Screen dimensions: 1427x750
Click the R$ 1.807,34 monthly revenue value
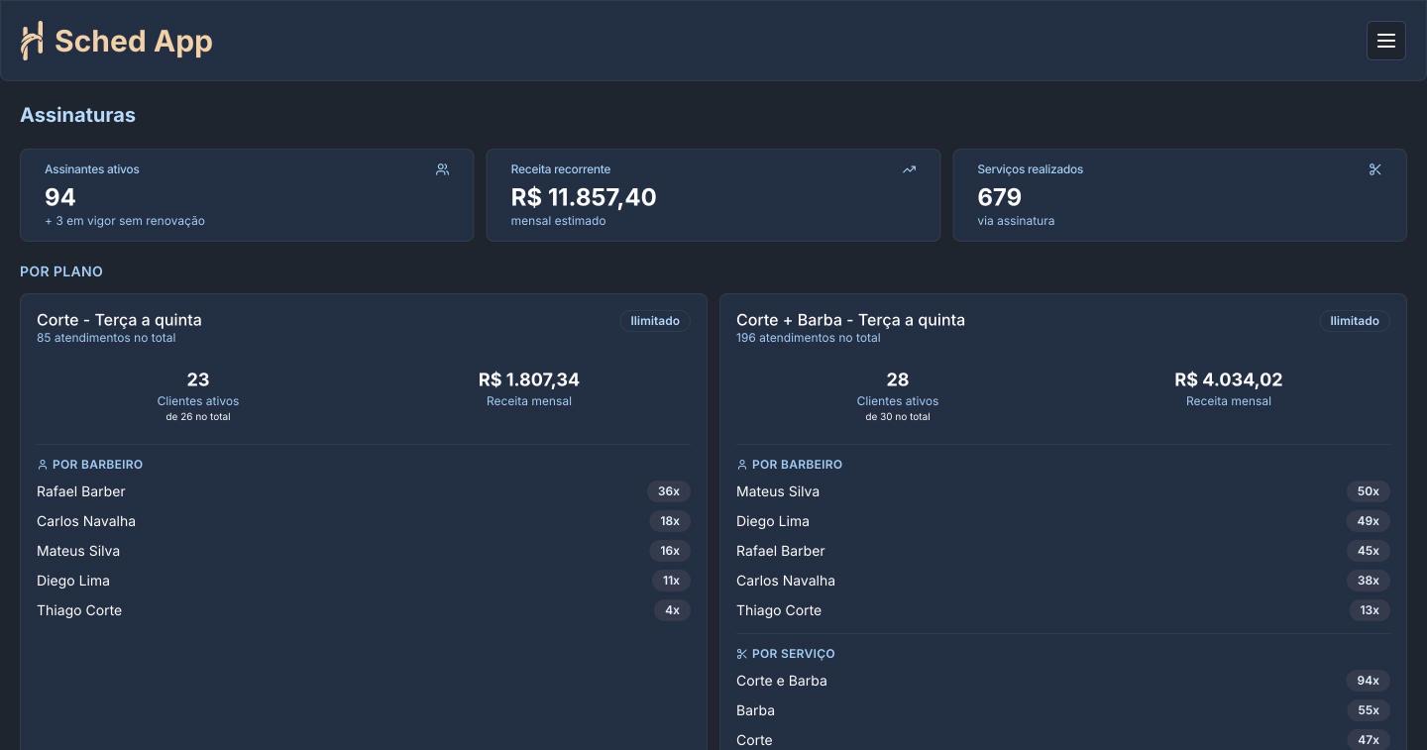529,379
